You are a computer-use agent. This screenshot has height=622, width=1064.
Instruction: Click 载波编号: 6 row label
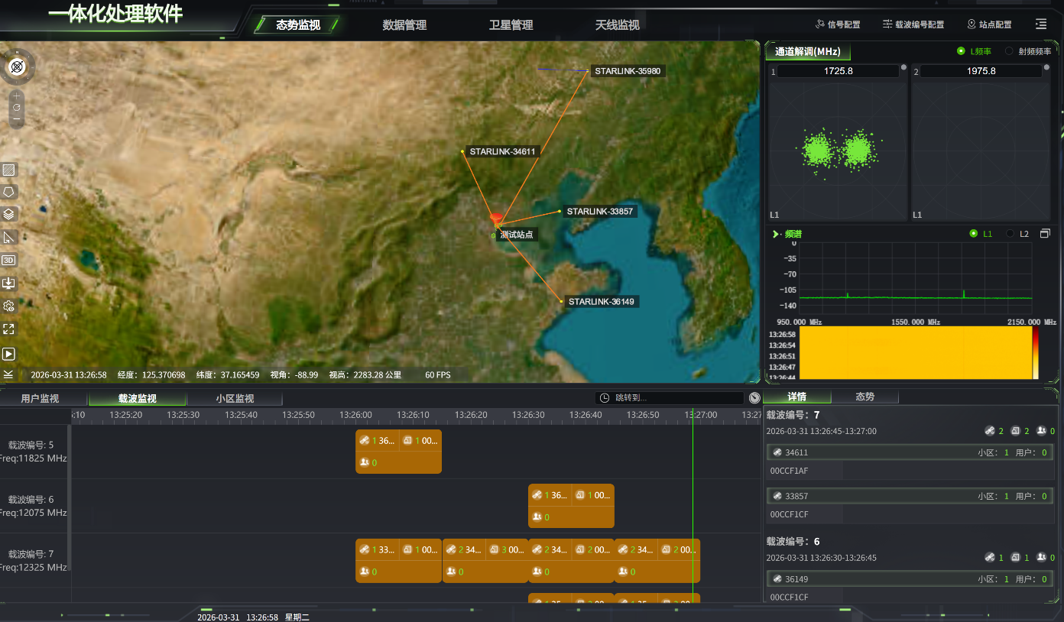tap(31, 499)
